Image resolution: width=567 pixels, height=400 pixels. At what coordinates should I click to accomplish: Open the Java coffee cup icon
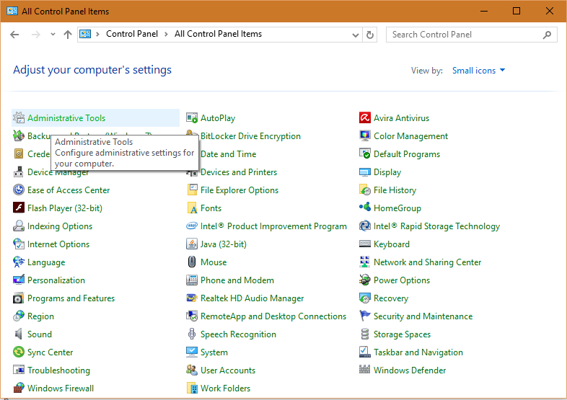coord(192,244)
